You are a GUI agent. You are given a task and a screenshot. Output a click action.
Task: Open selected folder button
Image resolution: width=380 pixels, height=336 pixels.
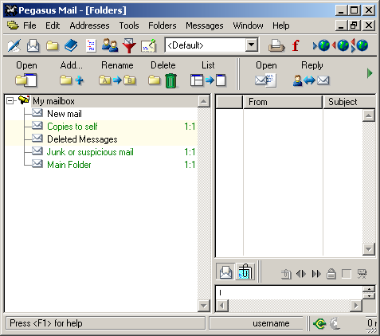coord(26,74)
